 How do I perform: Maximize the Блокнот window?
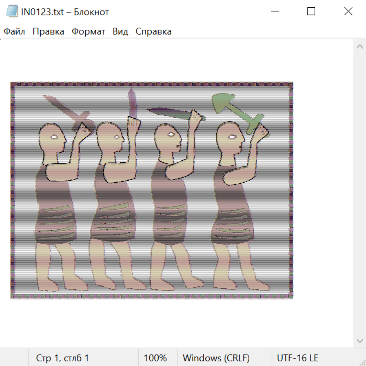pos(311,12)
